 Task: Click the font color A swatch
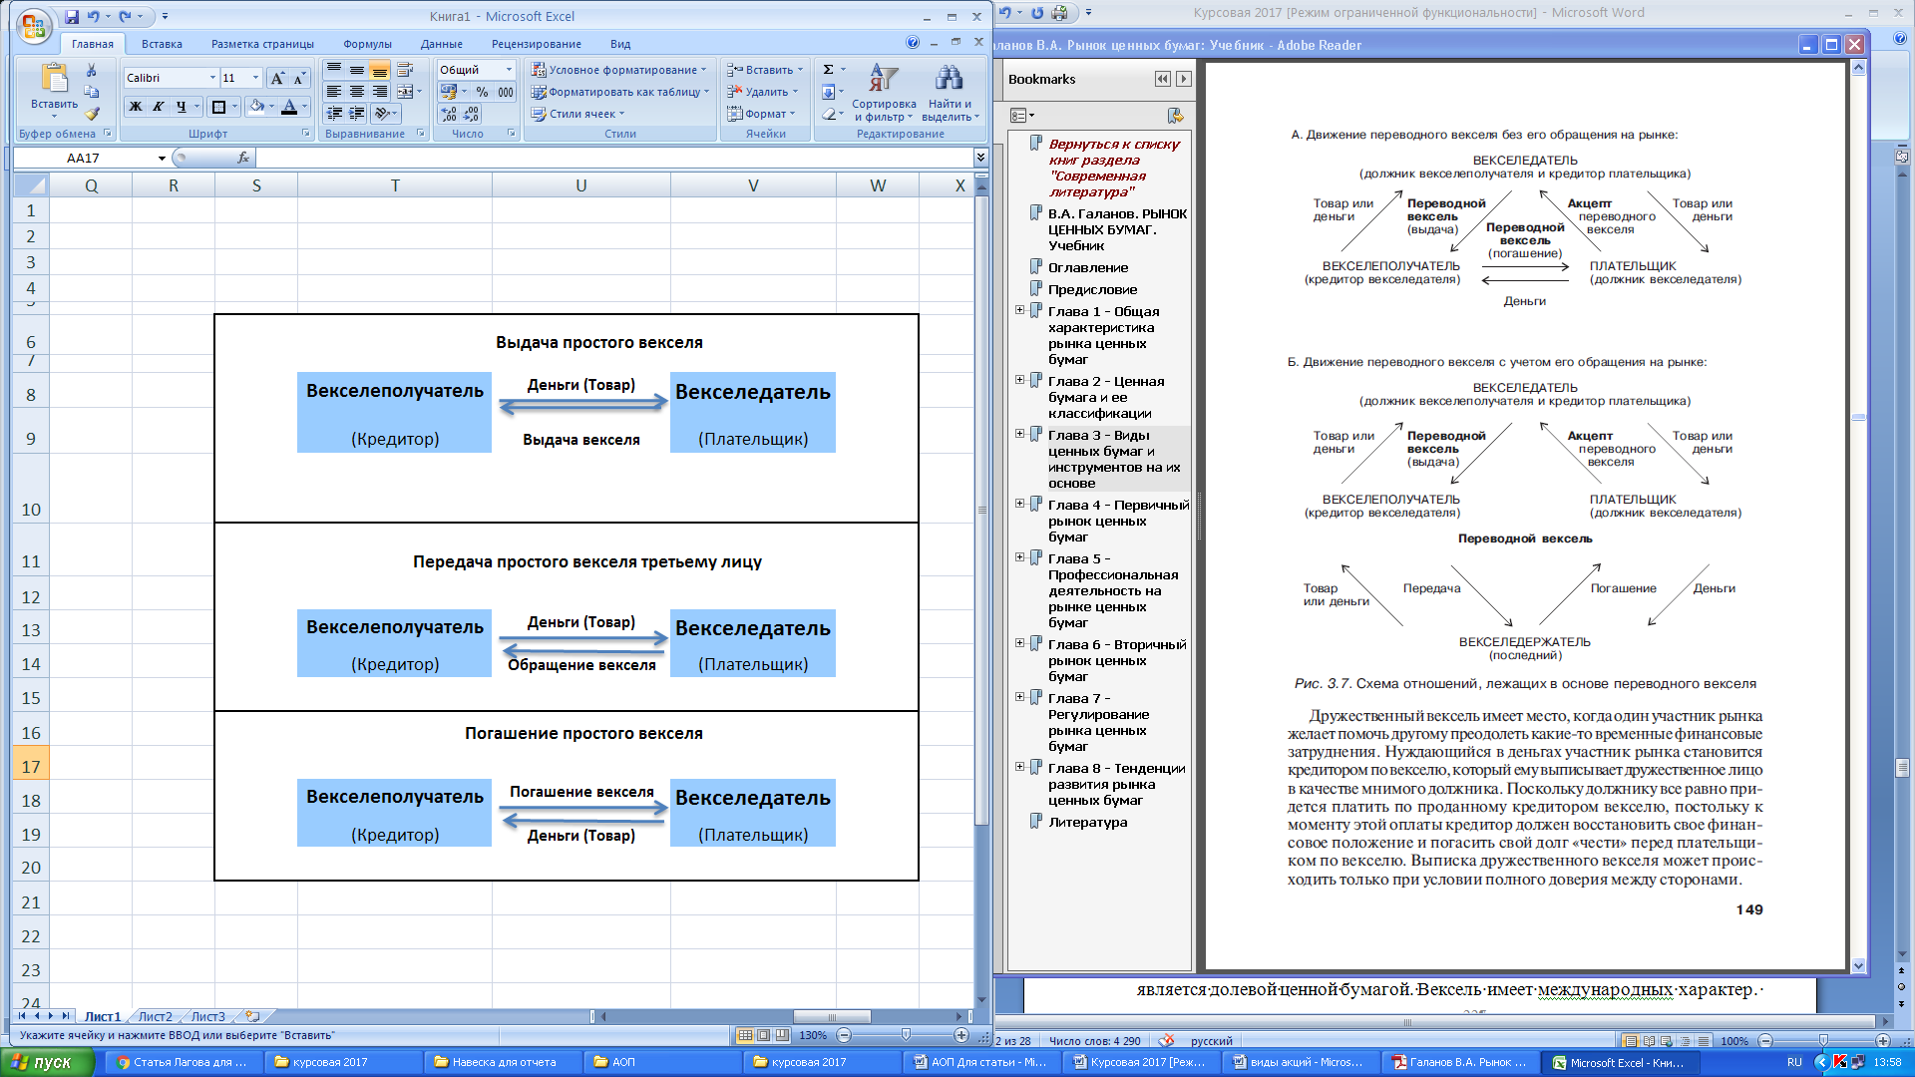(288, 107)
